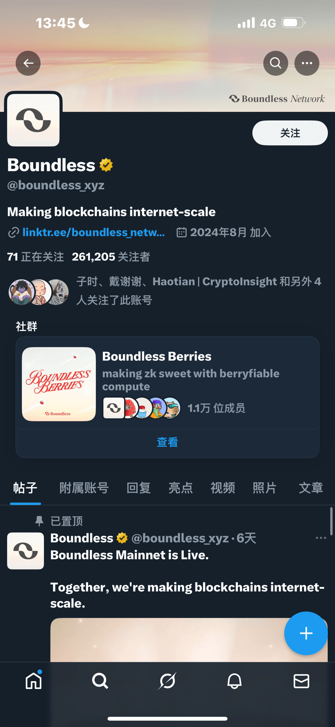
Task: Tap the back arrow button
Action: 28,63
